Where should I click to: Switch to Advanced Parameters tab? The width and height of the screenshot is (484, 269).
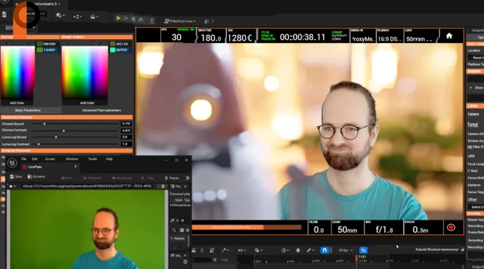102,110
